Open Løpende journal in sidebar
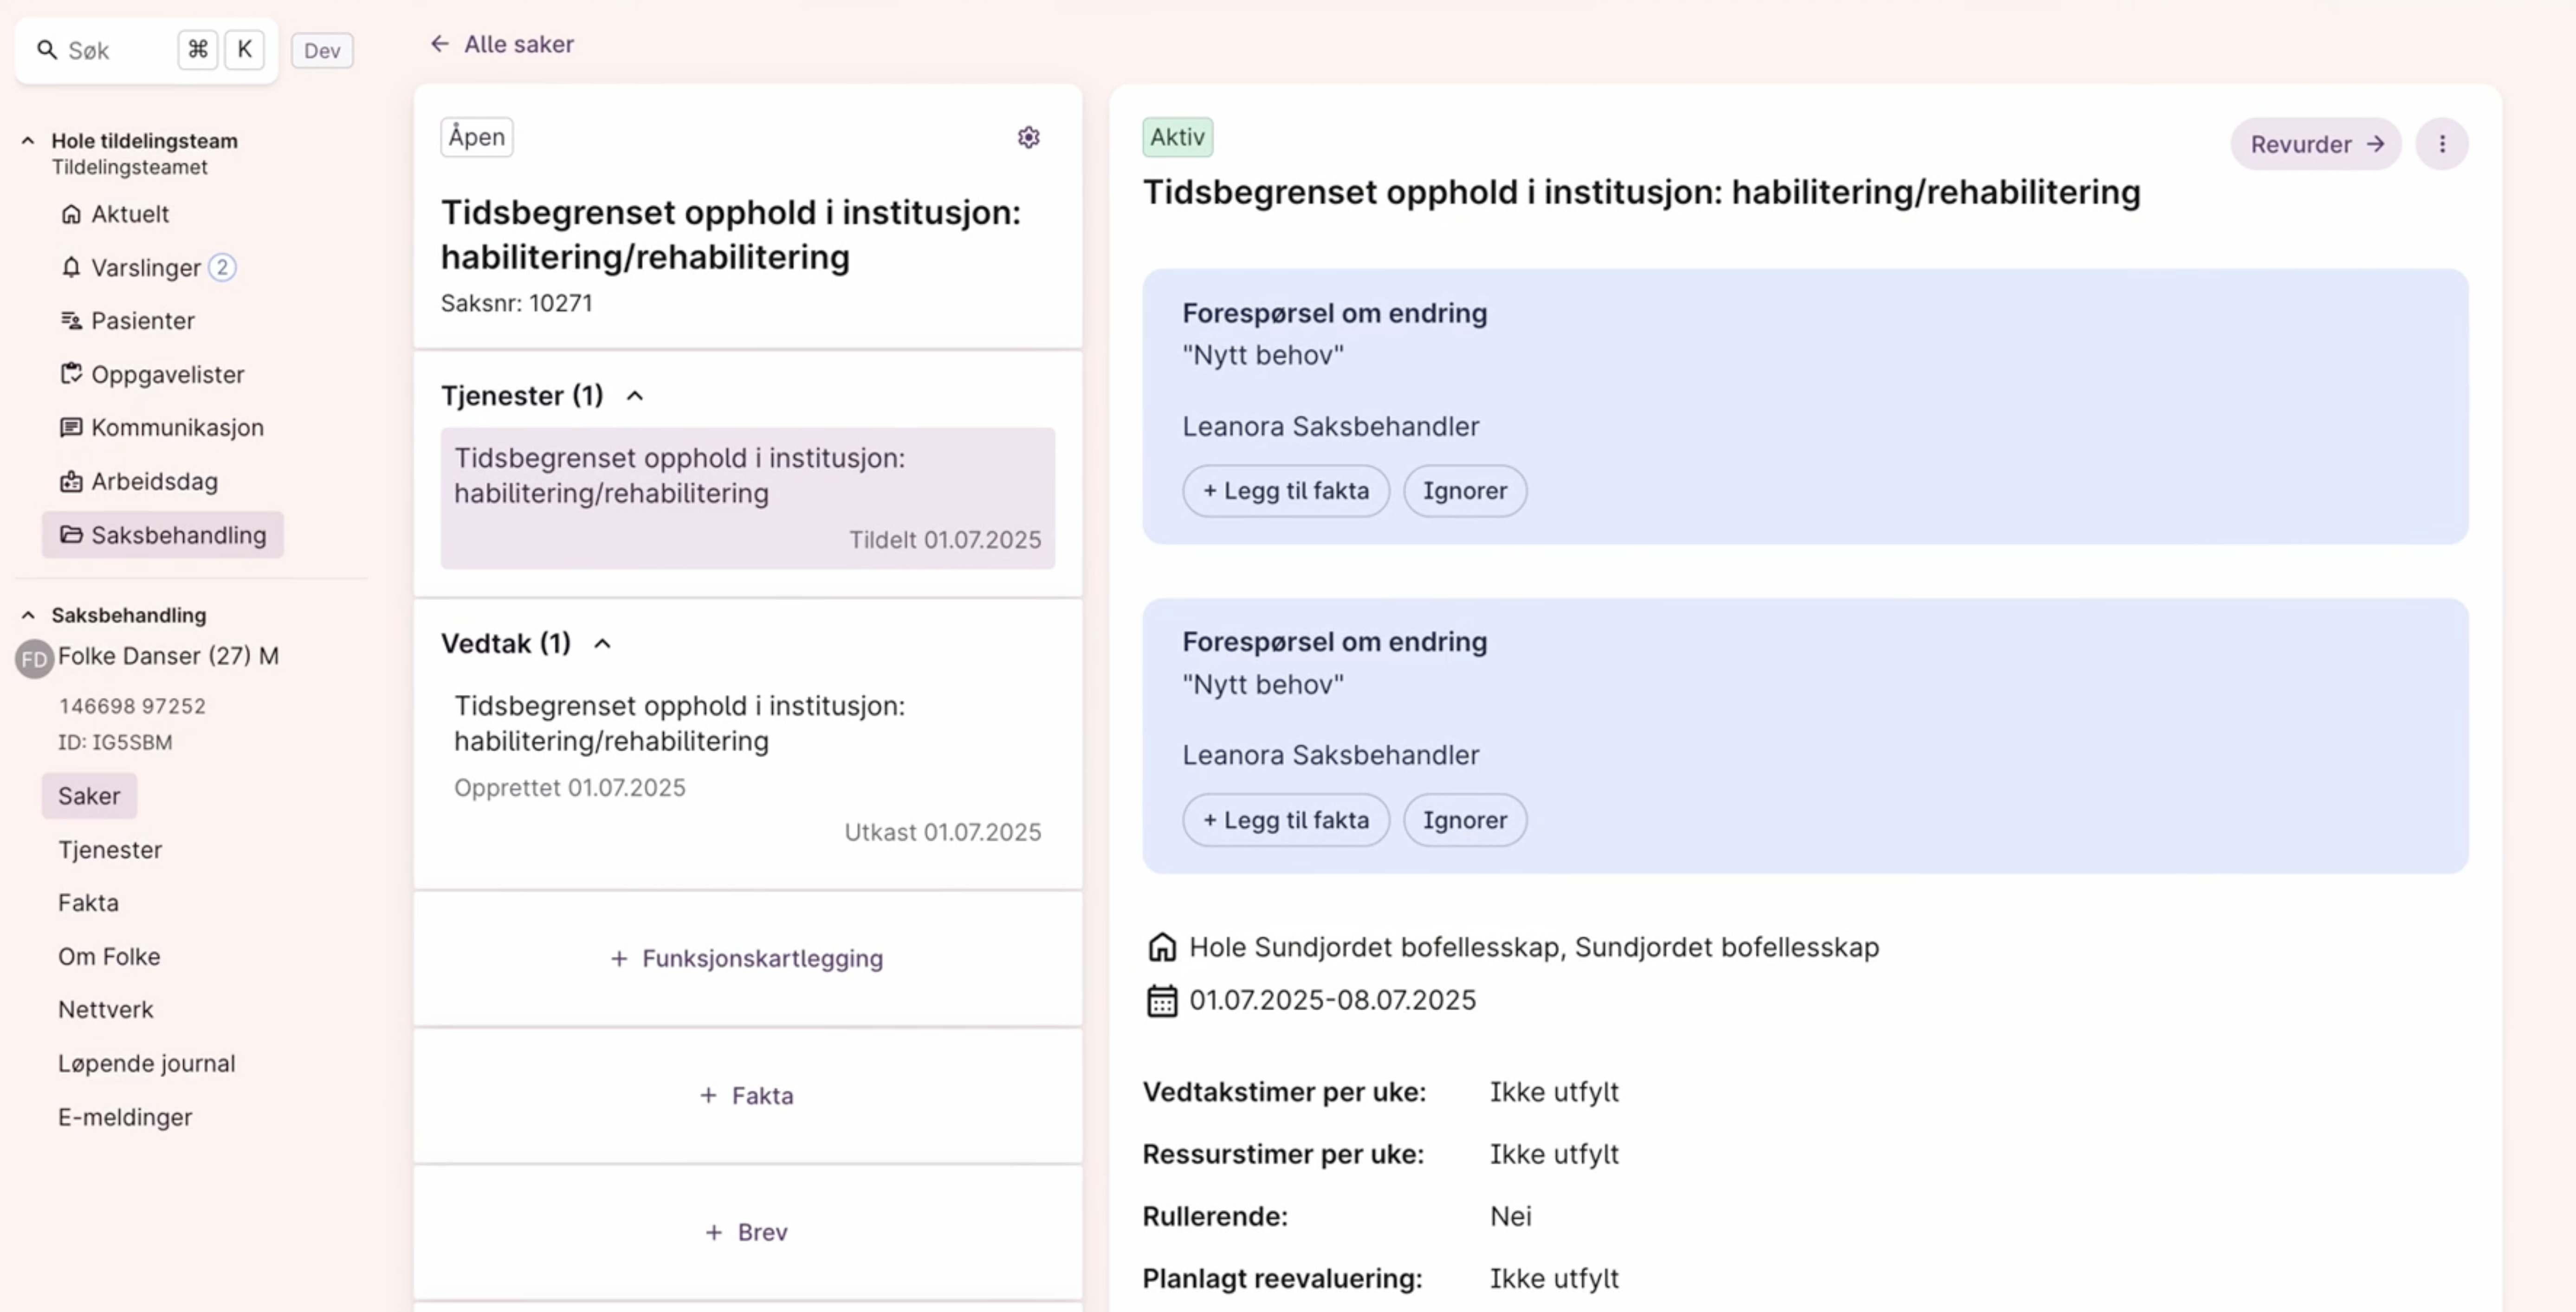Viewport: 2576px width, 1312px height. tap(146, 1063)
